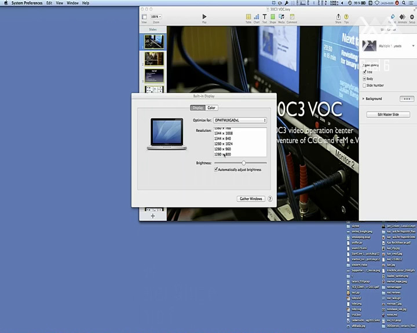Open the Setup inspector in Keynote
This screenshot has height=333, width=417.
pos(412,18)
